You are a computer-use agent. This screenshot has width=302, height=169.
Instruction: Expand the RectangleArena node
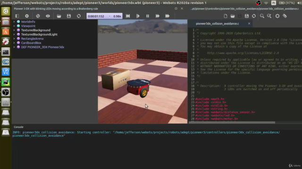tap(14, 38)
